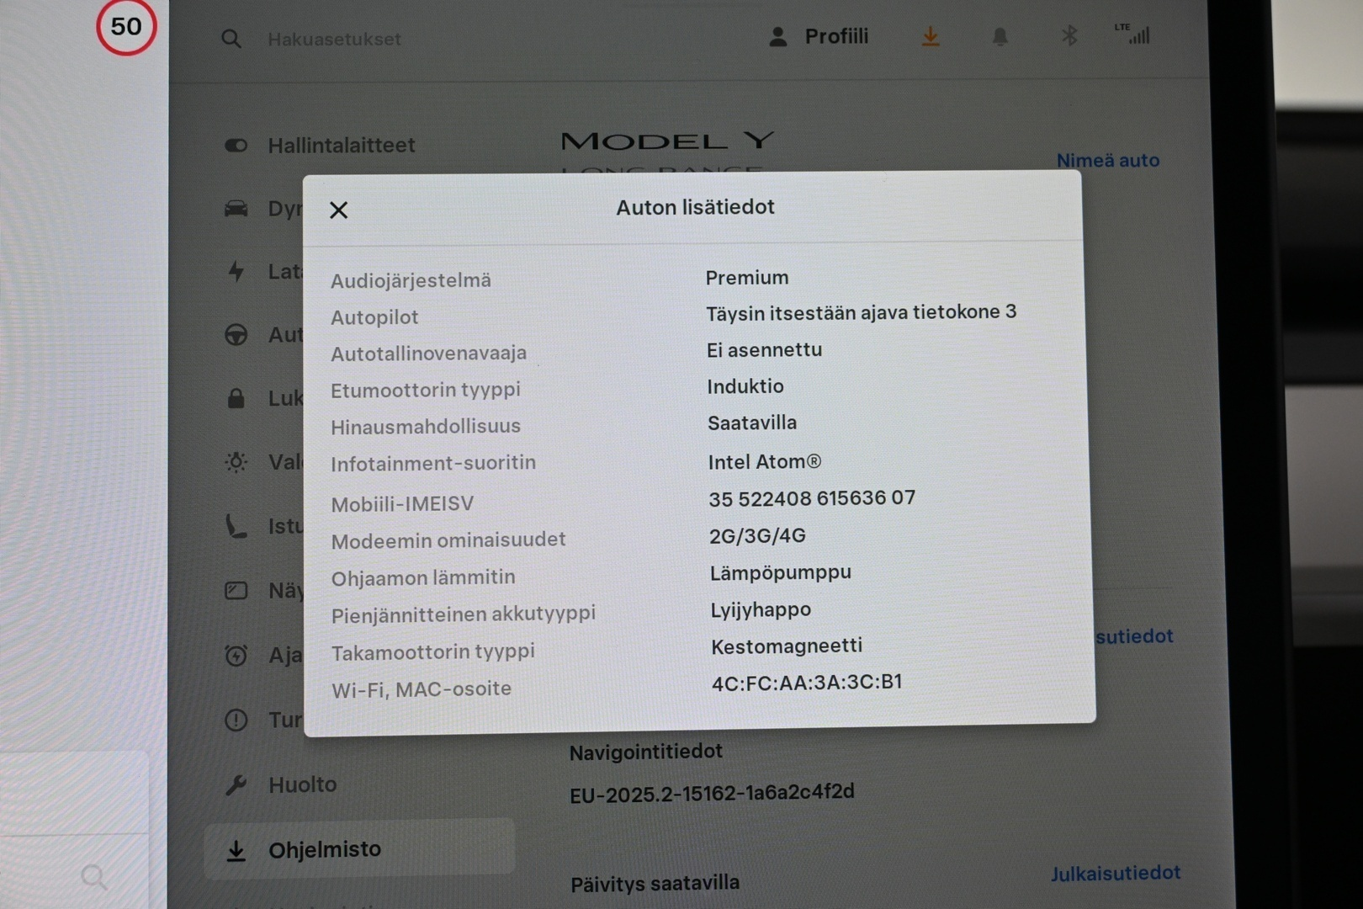This screenshot has height=909, width=1363.
Task: Open notifications bell icon
Action: tap(1000, 36)
